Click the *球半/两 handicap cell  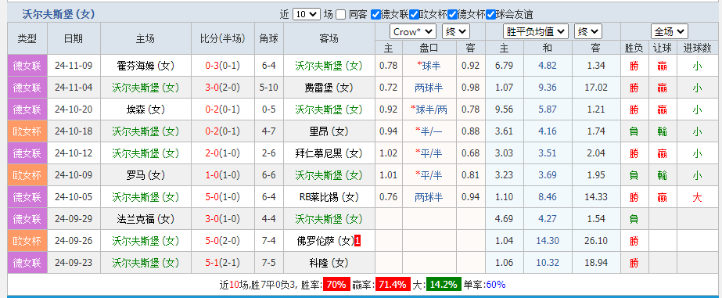point(429,110)
